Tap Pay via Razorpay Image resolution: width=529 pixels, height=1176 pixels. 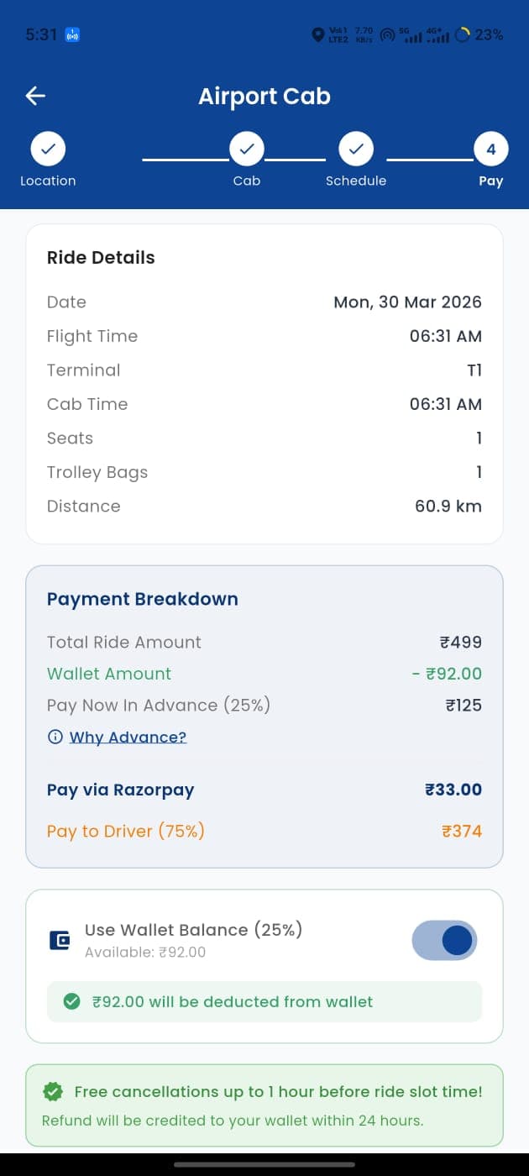tap(120, 790)
